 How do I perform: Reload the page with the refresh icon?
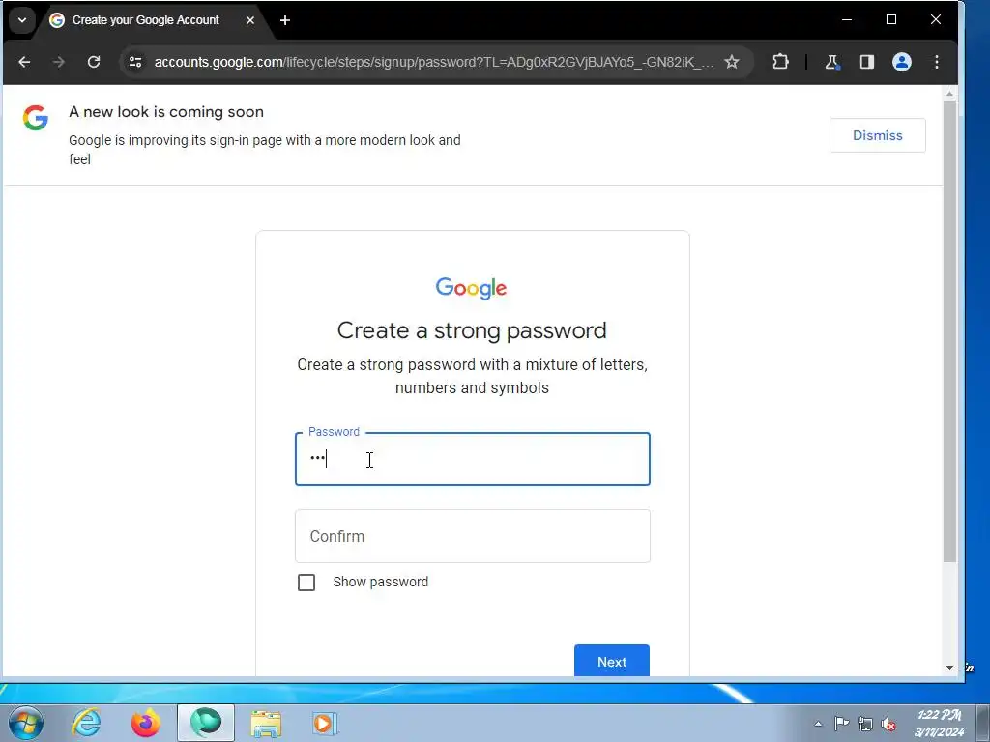[94, 62]
